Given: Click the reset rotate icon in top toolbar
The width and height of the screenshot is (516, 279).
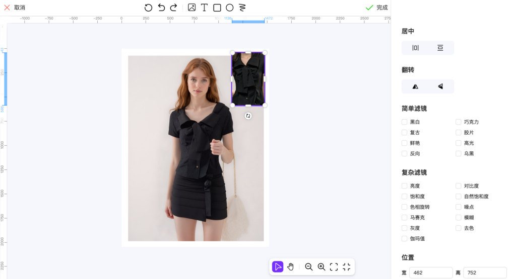Looking at the screenshot, I should point(149,8).
